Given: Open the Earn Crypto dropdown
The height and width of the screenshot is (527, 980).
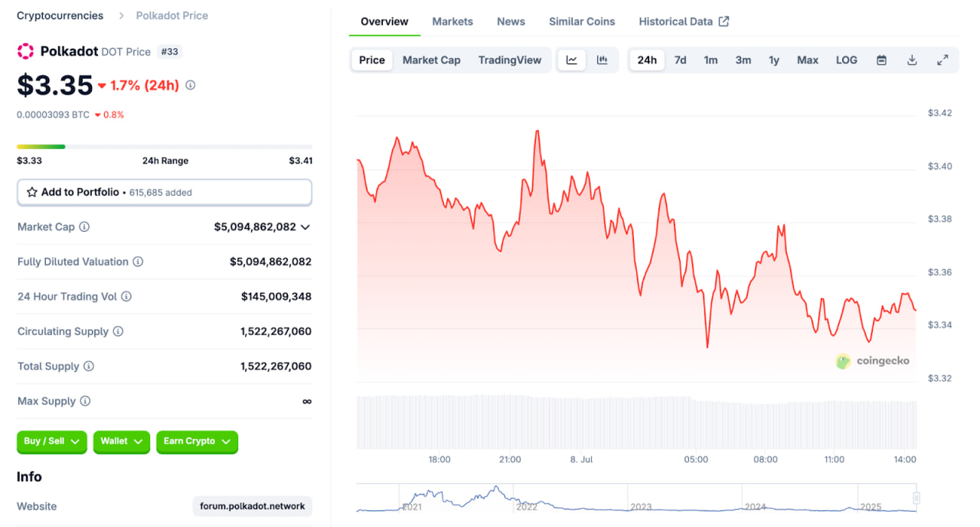Looking at the screenshot, I should (197, 441).
